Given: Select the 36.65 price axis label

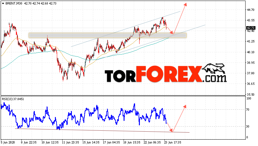Looking at the screenshot, I should click(251, 84).
